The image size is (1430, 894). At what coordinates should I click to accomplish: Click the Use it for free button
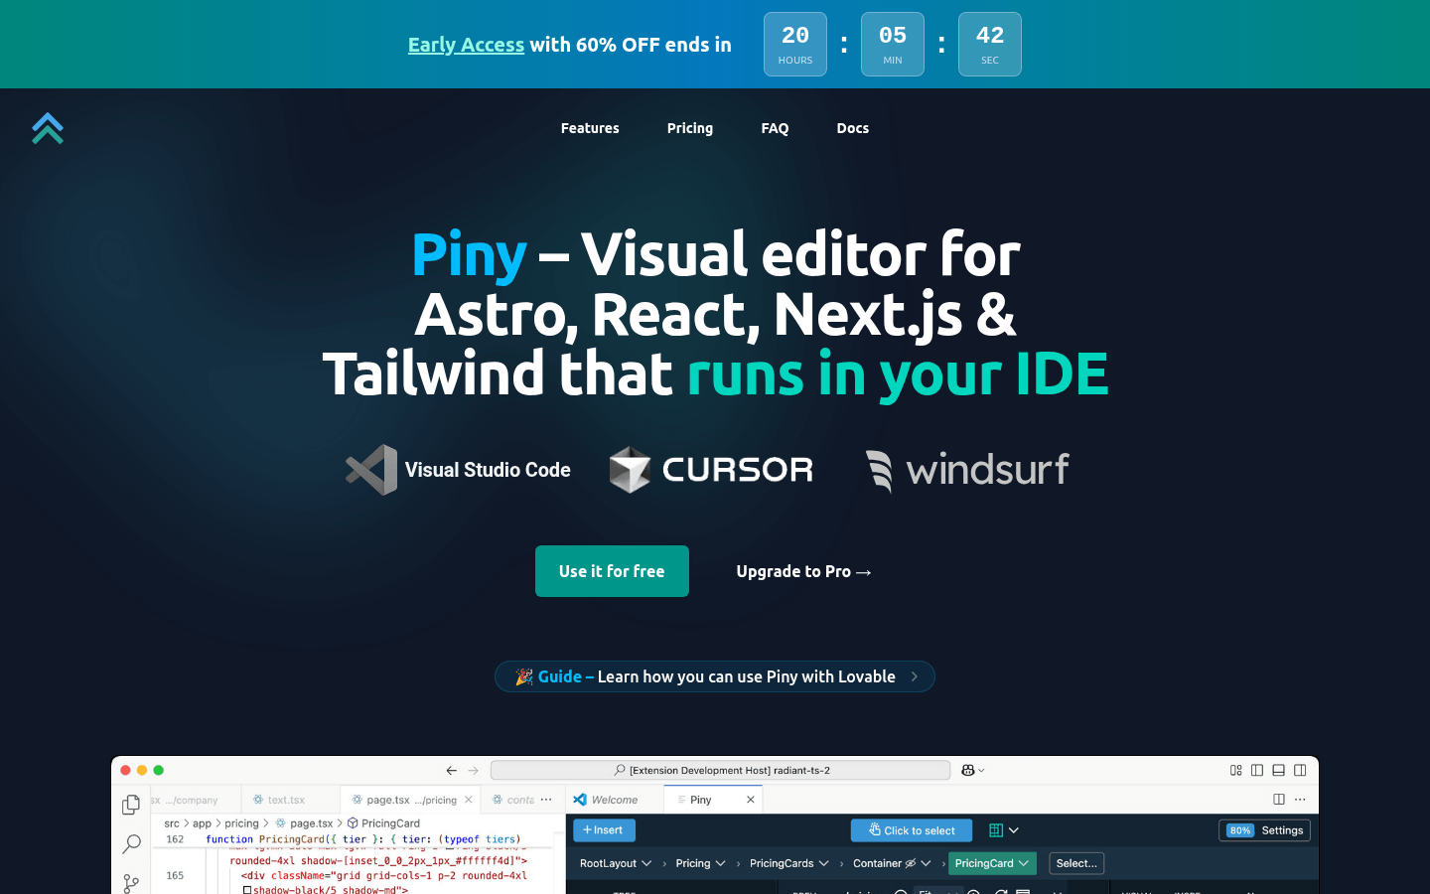[x=612, y=571]
